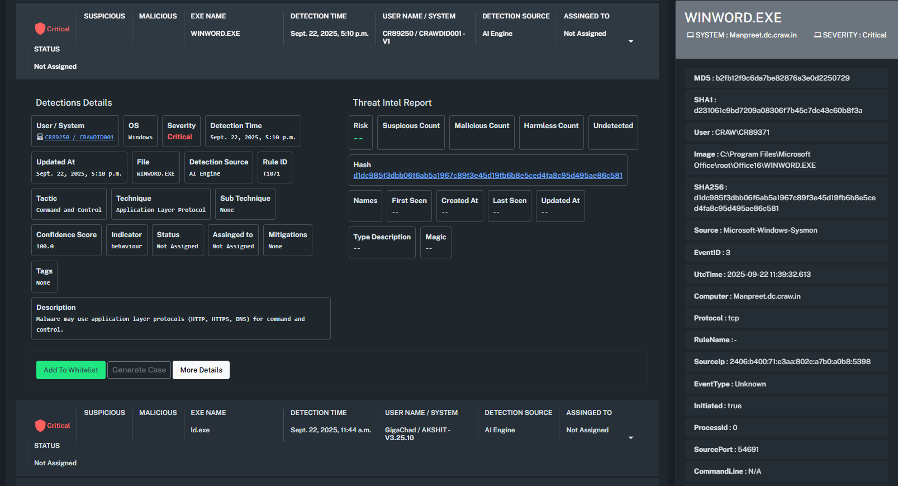Select the Malicious Count box
The height and width of the screenshot is (486, 898).
(x=482, y=133)
